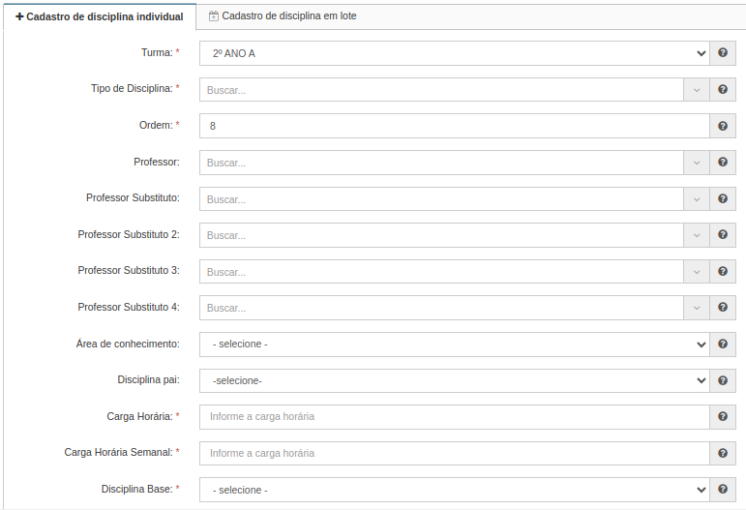The height and width of the screenshot is (510, 746).
Task: Focus the Carga Horária input field
Action: click(455, 417)
